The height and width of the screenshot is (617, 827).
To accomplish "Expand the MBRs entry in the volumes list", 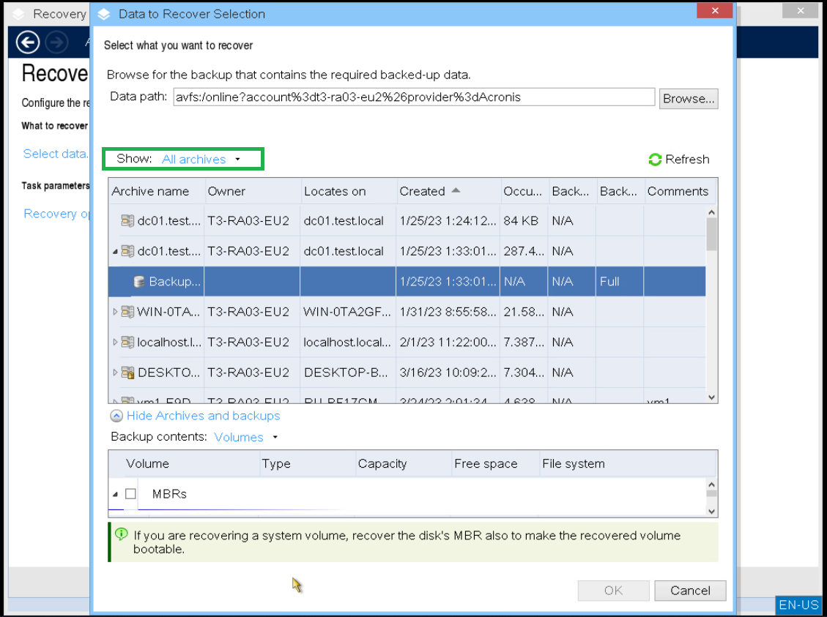I will [114, 493].
